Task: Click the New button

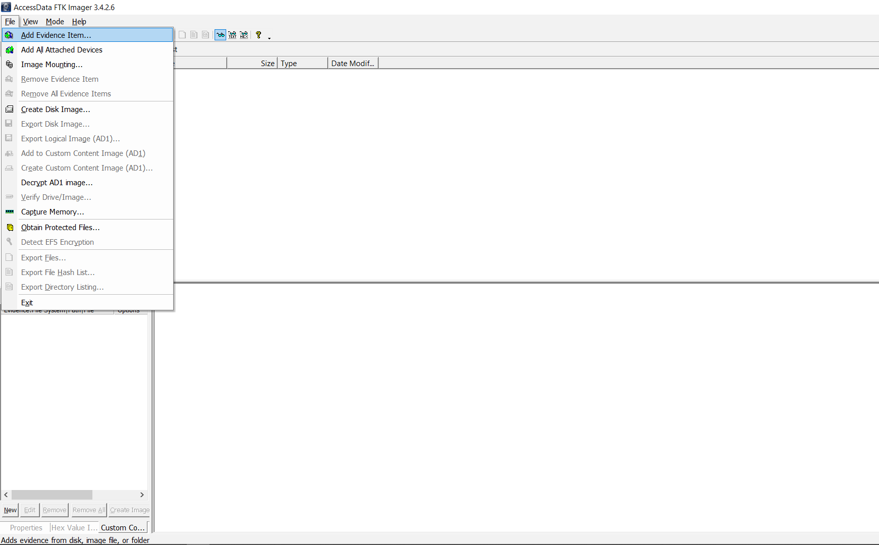Action: pyautogui.click(x=10, y=510)
